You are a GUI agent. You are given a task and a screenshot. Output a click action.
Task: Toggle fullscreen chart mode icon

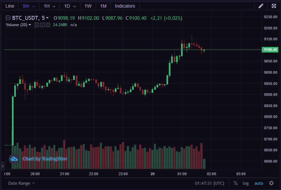point(274,6)
